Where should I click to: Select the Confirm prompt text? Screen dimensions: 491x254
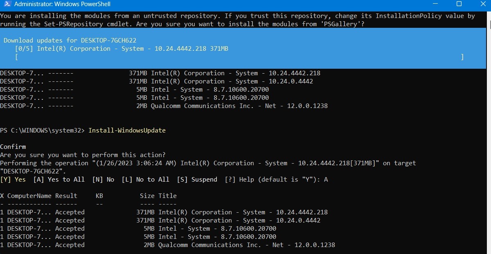pyautogui.click(x=13, y=146)
